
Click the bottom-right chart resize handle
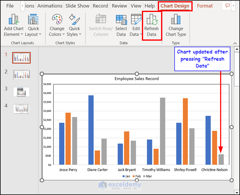coord(231,180)
